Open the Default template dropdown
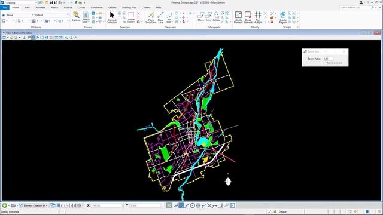This screenshot has height=215, width=383. point(52,15)
